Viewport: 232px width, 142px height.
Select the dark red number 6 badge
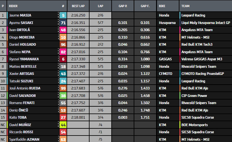[x=63, y=59]
